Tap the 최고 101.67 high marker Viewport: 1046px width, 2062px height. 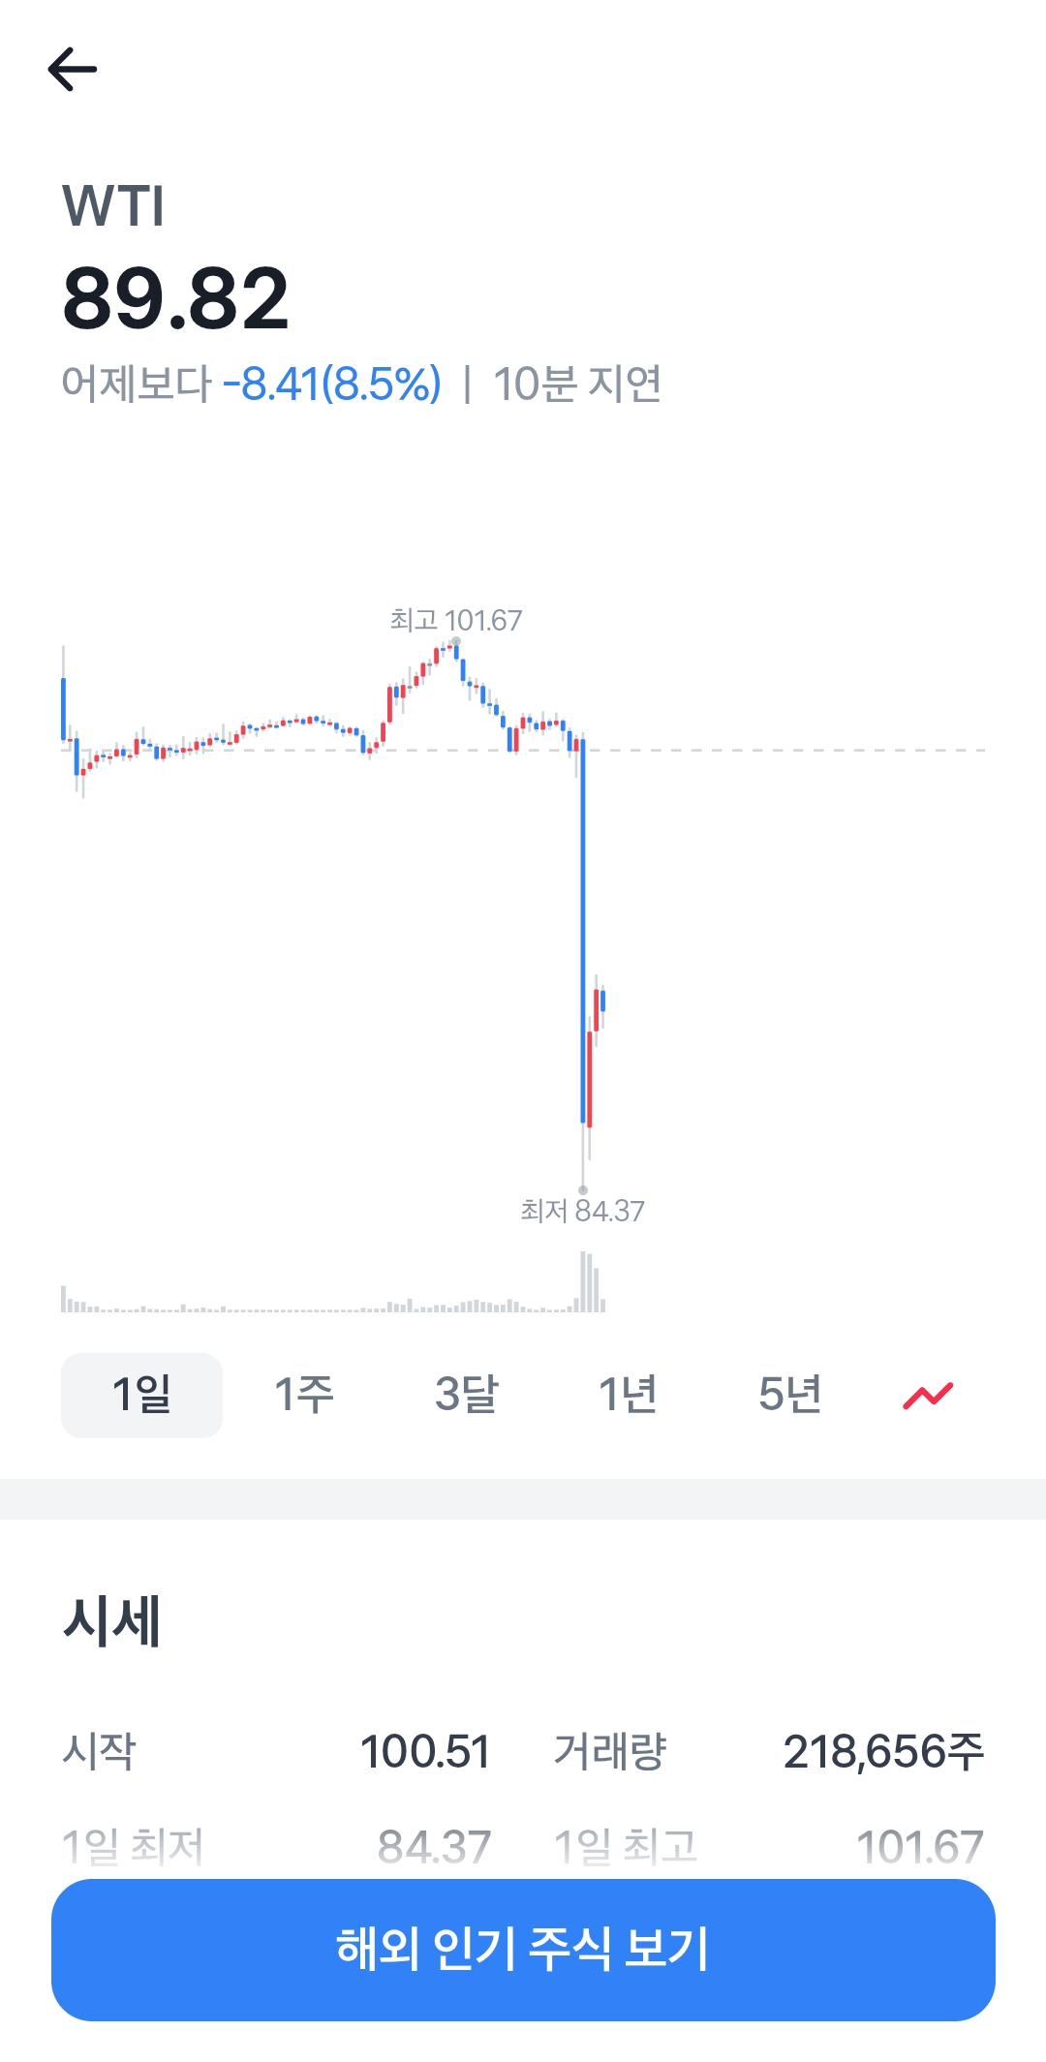pos(456,621)
